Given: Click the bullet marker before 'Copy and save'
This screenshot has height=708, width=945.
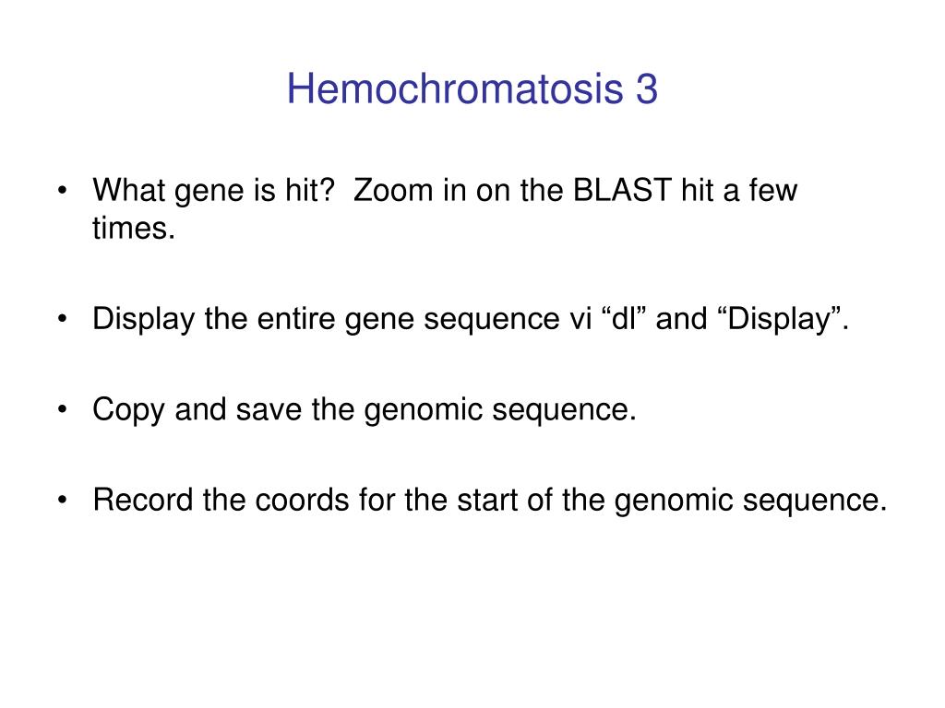Looking at the screenshot, I should point(62,410).
